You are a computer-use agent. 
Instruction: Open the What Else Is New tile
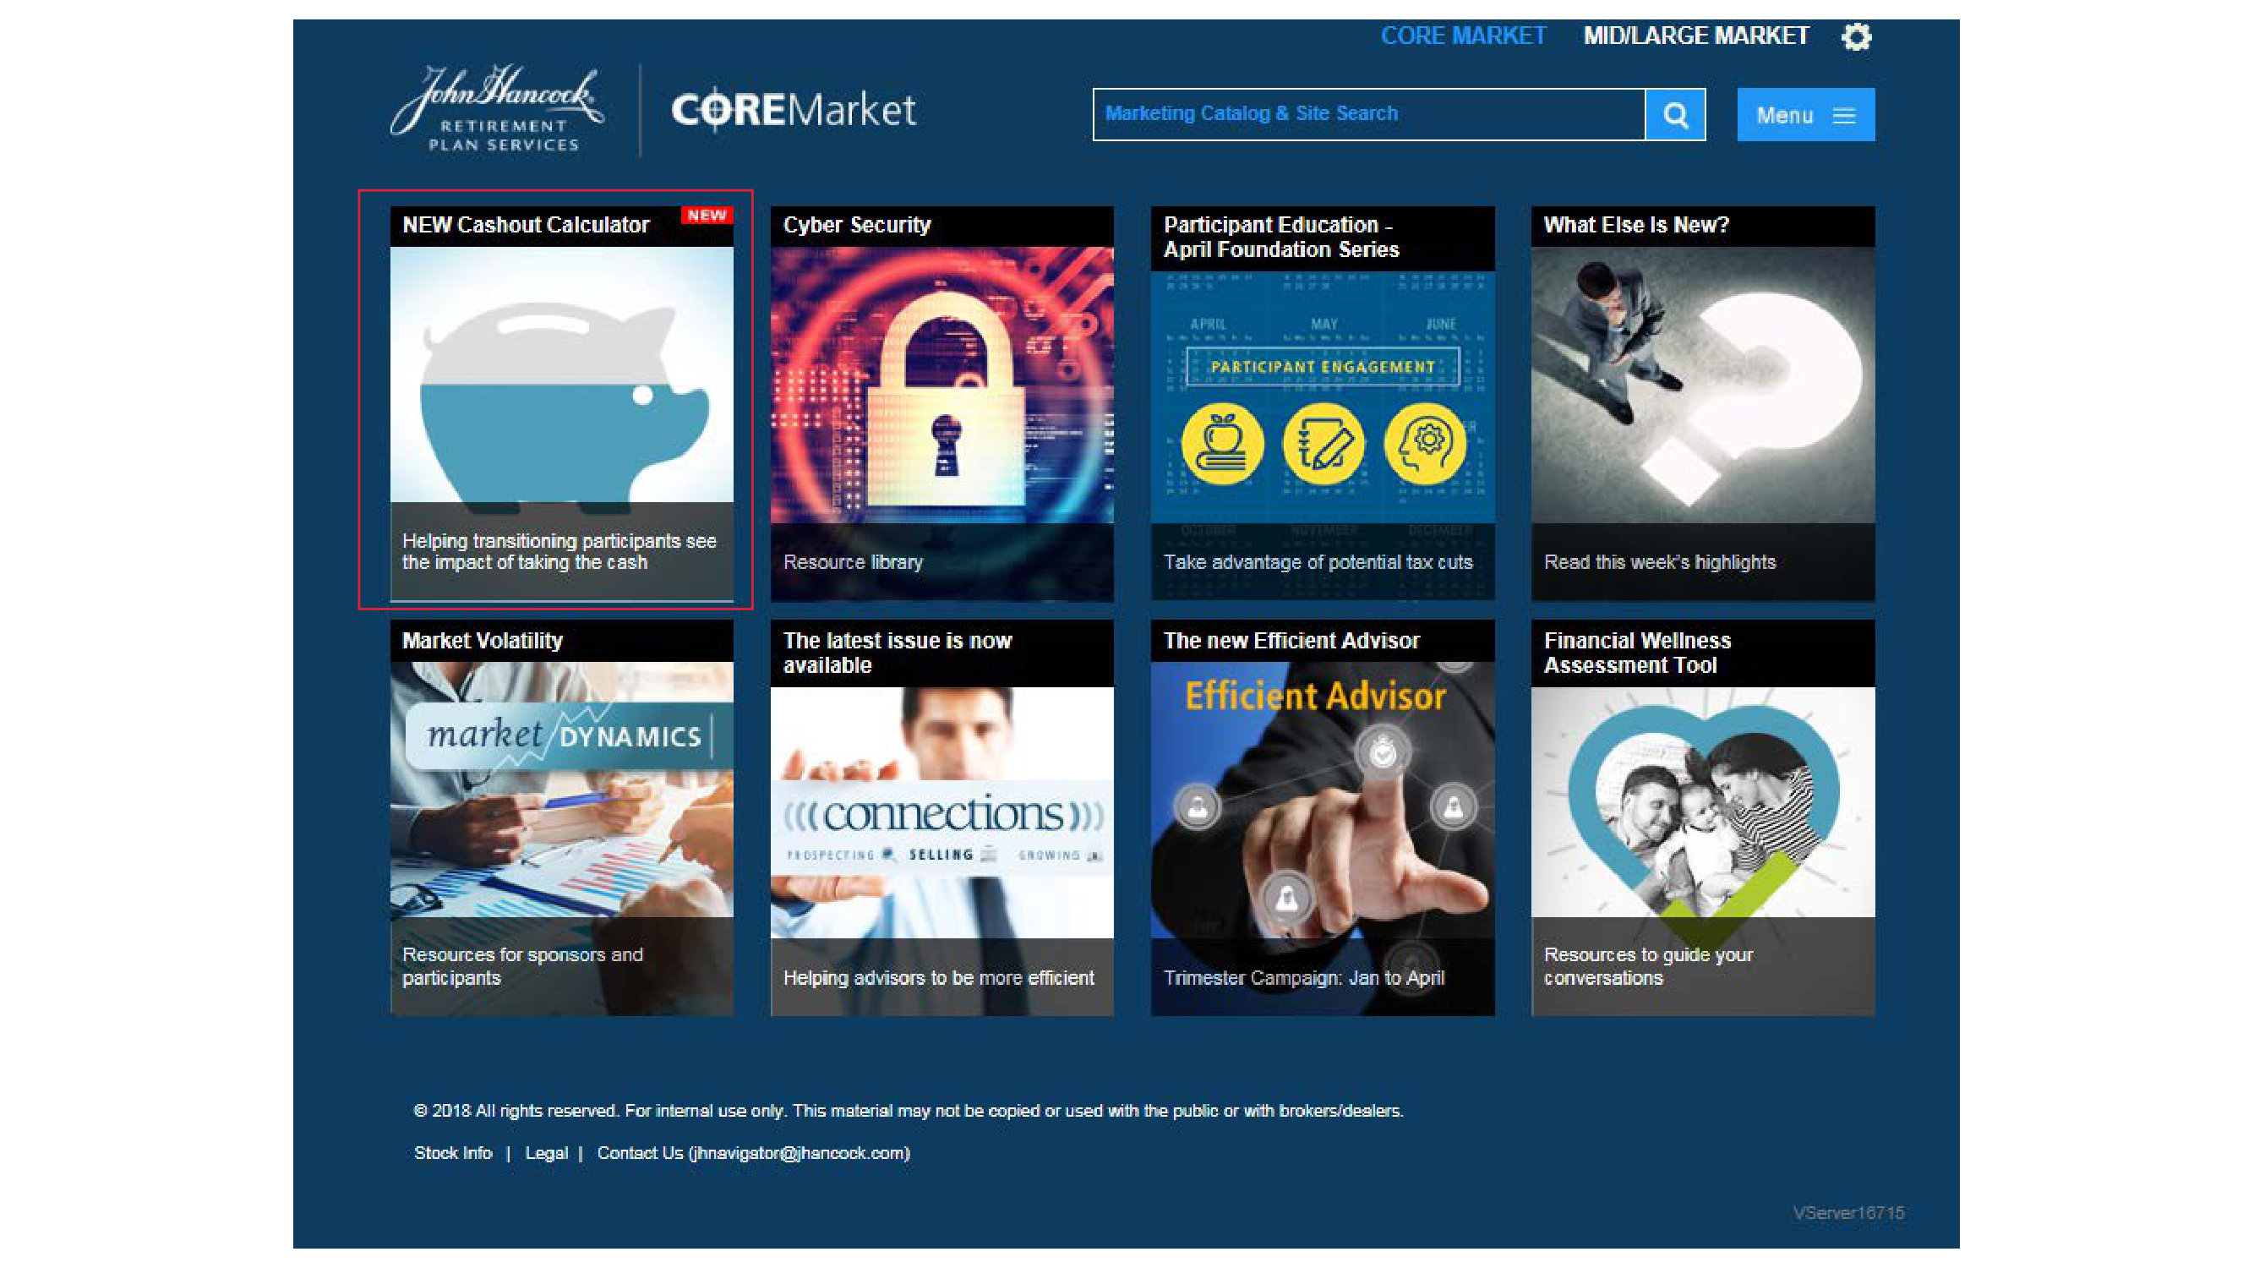pyautogui.click(x=1702, y=385)
